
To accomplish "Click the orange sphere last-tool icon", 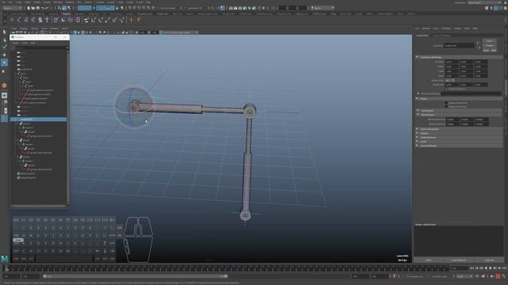I will pos(4,85).
